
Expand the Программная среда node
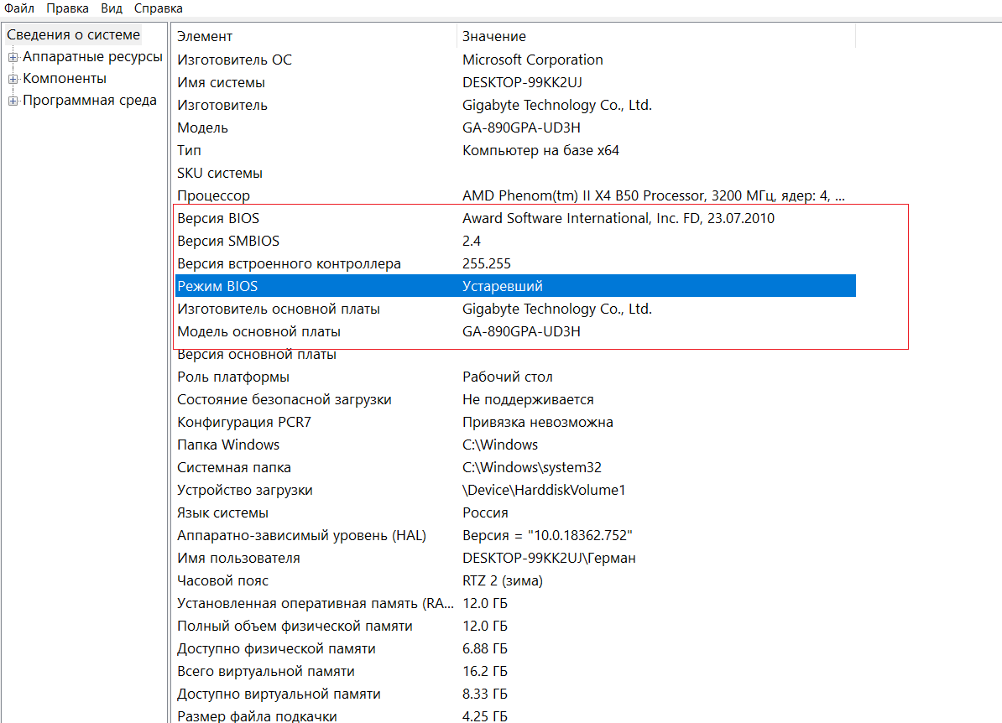point(12,101)
